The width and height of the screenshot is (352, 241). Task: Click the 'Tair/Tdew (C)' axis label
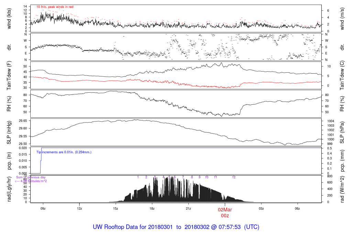[x=342, y=75]
